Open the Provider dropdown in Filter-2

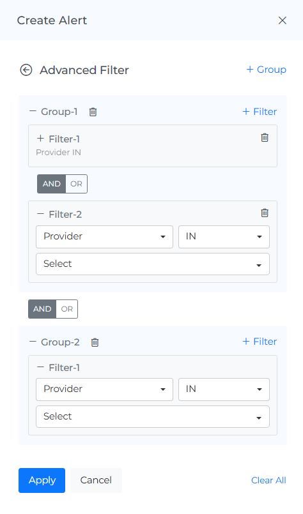pos(104,237)
